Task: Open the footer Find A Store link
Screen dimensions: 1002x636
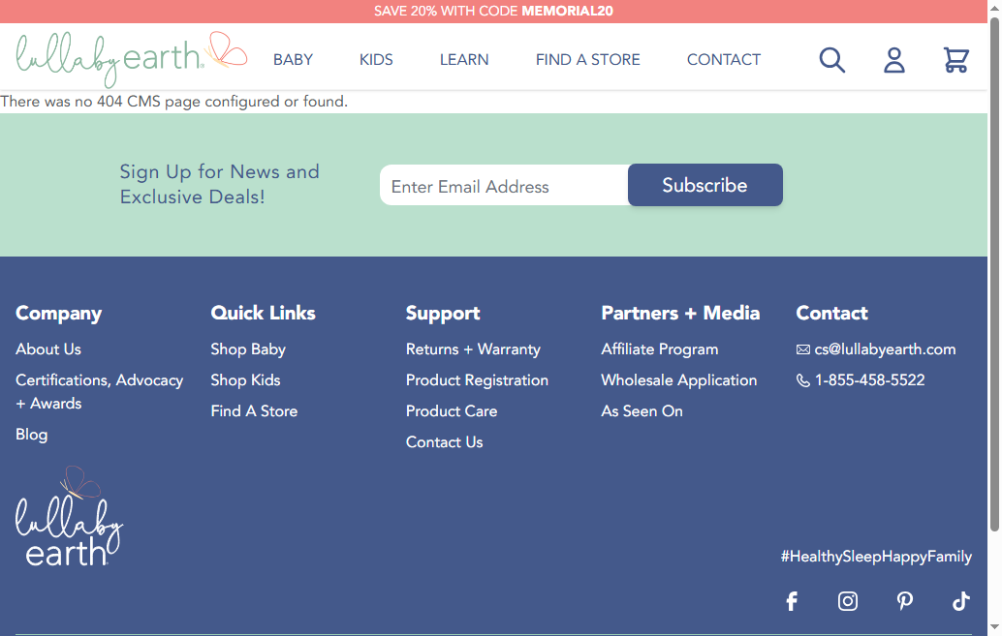Action: tap(254, 411)
